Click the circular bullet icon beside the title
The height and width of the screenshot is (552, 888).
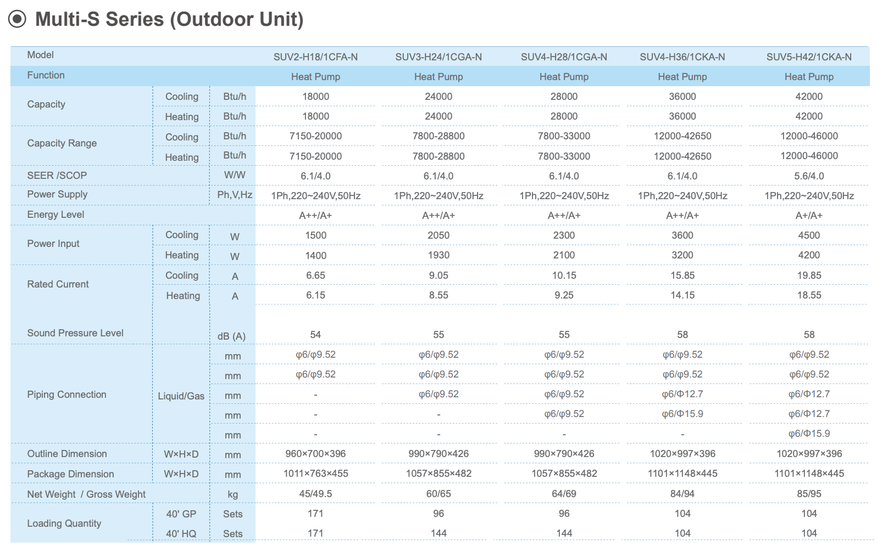pos(17,19)
